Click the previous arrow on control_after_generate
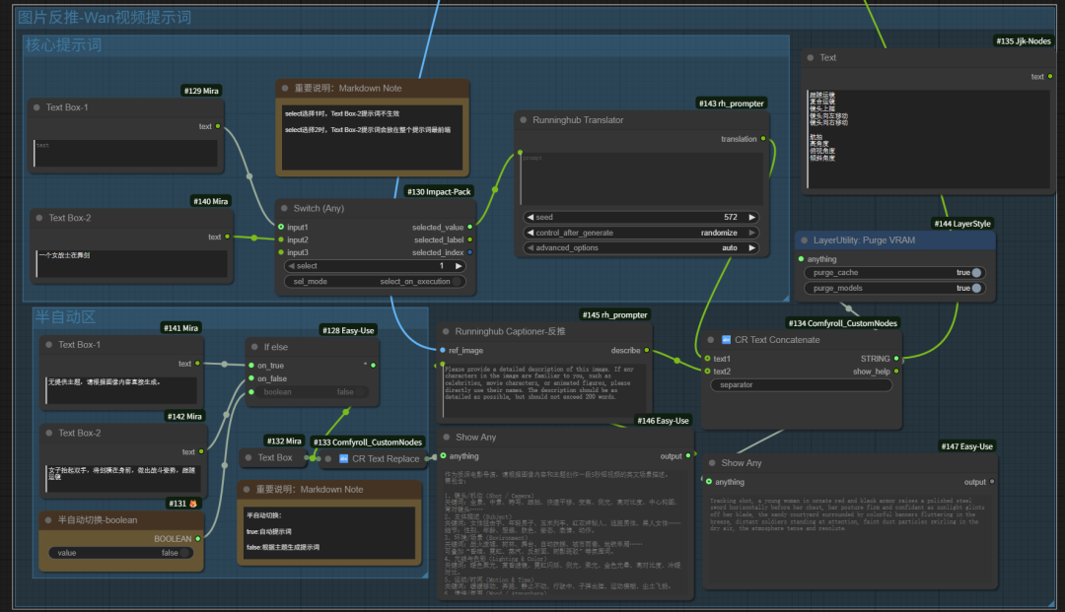This screenshot has height=612, width=1065. point(530,233)
